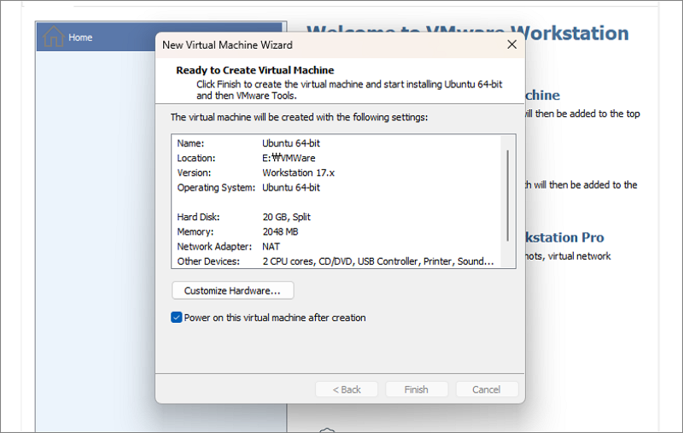Click the 'Hard Disk:' label
This screenshot has height=433, width=683.
pos(199,217)
